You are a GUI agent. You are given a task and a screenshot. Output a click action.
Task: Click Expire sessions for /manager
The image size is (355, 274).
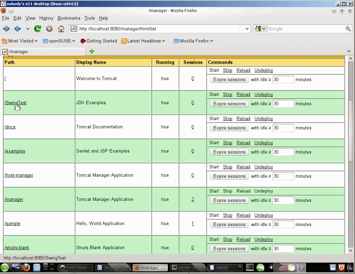[x=229, y=200]
